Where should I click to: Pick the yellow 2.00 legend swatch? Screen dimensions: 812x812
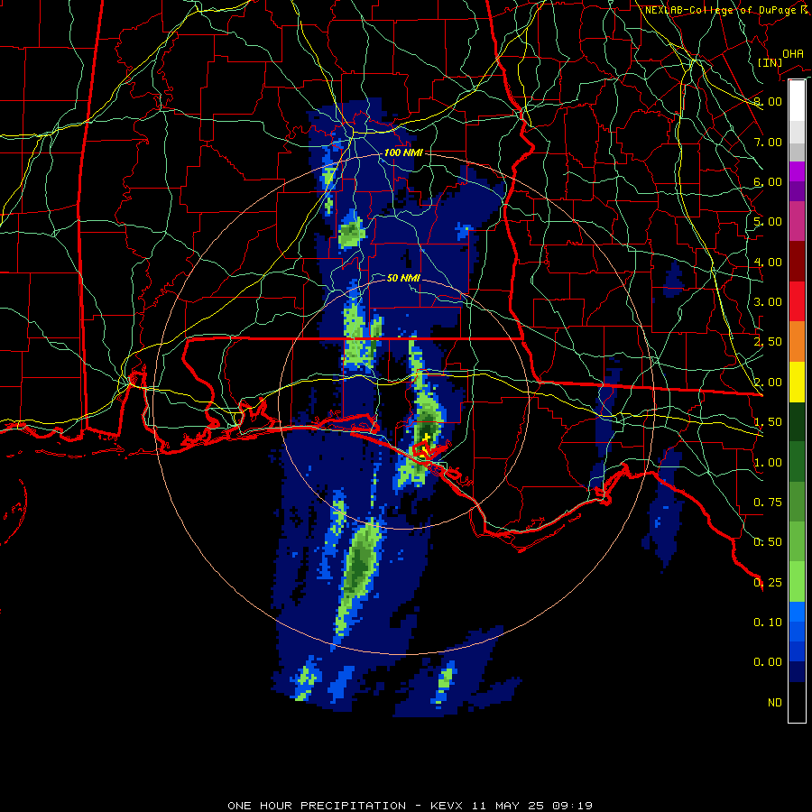(x=797, y=383)
